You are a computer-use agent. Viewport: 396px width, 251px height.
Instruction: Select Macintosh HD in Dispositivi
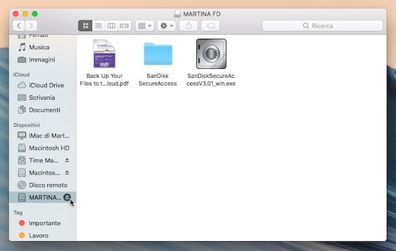[43, 148]
